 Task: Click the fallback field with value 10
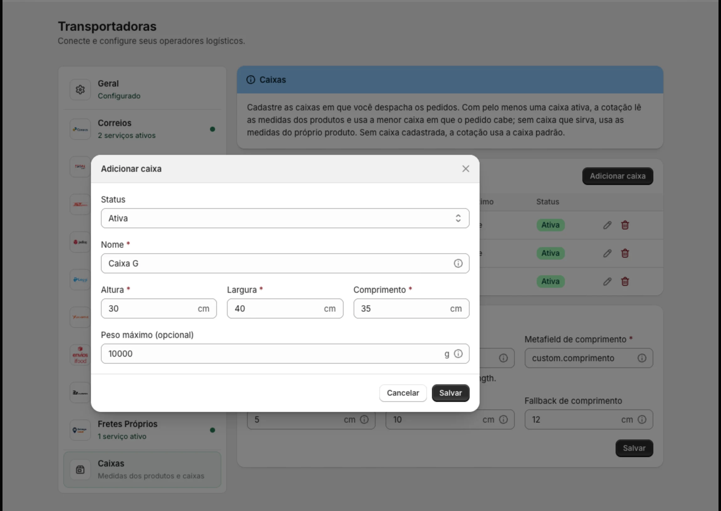(450, 419)
